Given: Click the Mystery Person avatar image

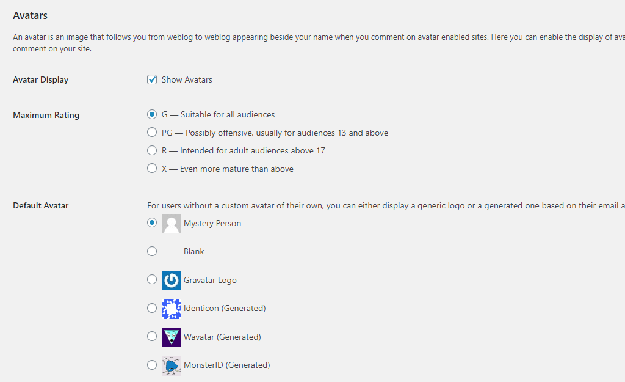Looking at the screenshot, I should coord(172,224).
